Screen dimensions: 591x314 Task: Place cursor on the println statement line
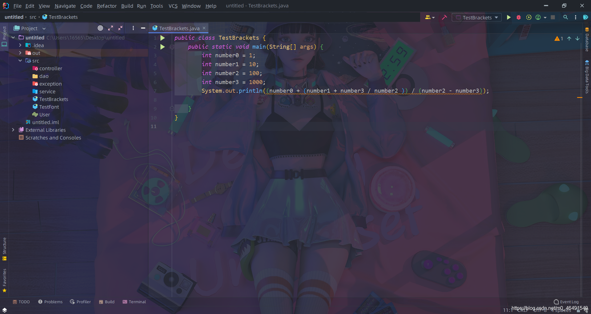click(345, 91)
